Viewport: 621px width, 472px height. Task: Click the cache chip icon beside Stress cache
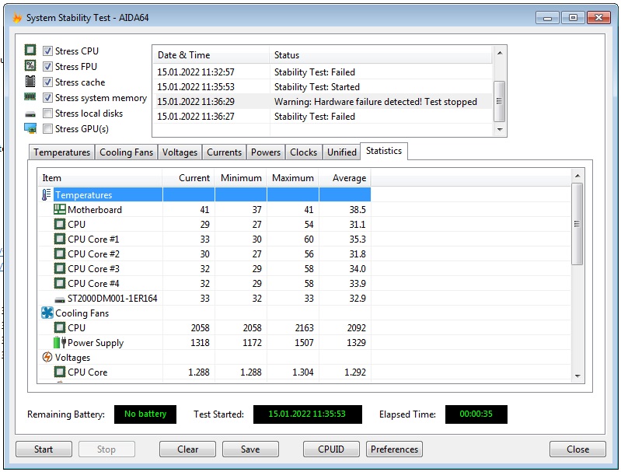point(30,81)
